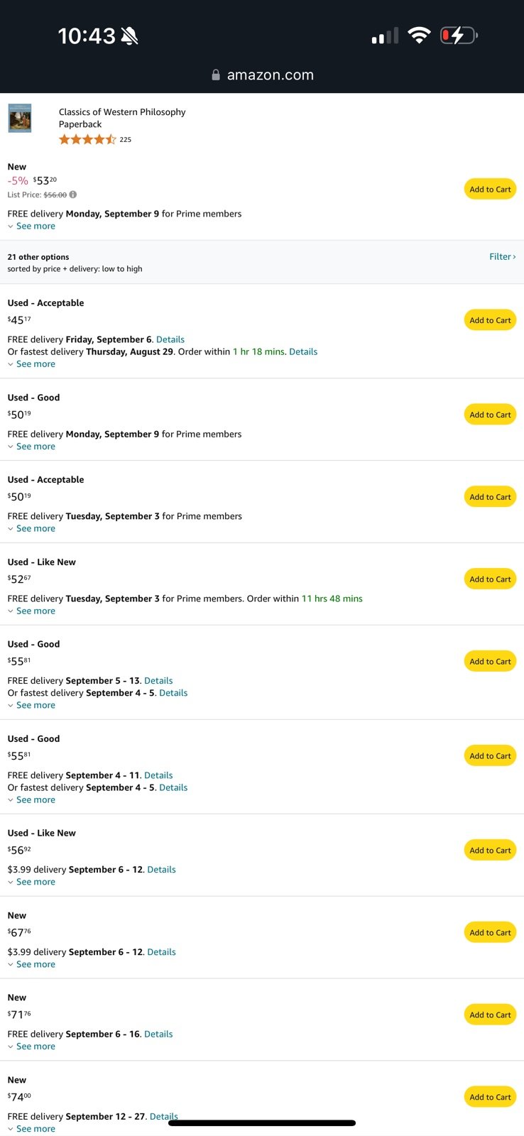The width and height of the screenshot is (524, 1136).
Task: Open the Classics of Western Philosophy book thumbnail
Action: (20, 118)
